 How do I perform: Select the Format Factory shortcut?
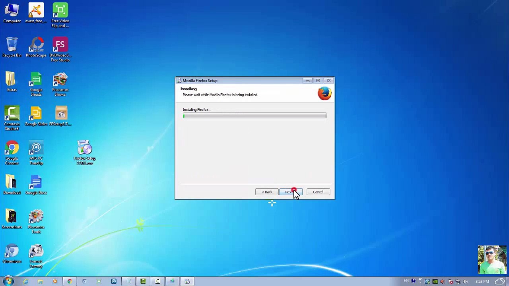(36, 256)
